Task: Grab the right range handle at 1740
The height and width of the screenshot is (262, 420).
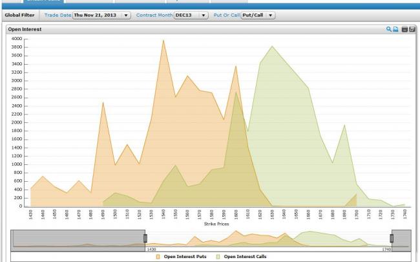Action: pos(391,238)
